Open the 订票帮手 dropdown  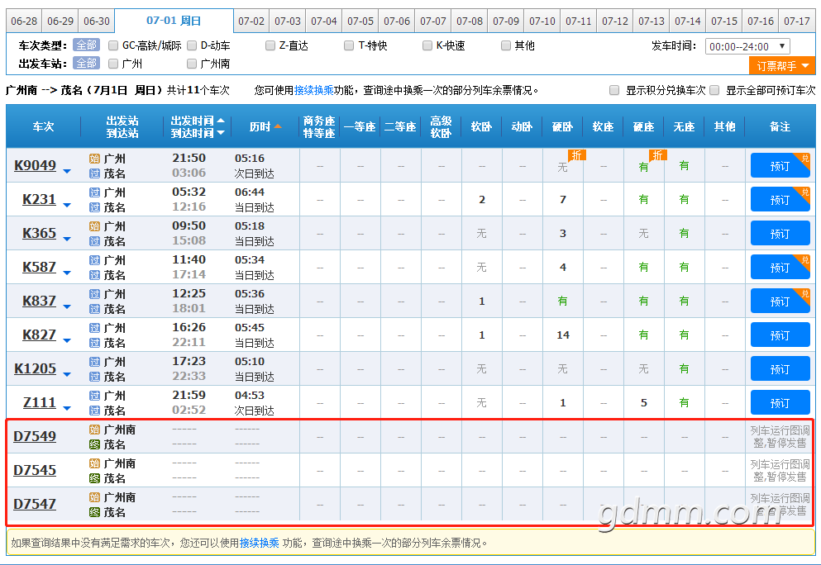(782, 66)
